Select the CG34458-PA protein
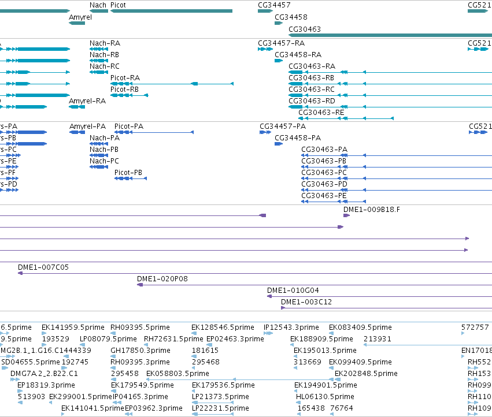Screen dimensions: 492x417 279,144
